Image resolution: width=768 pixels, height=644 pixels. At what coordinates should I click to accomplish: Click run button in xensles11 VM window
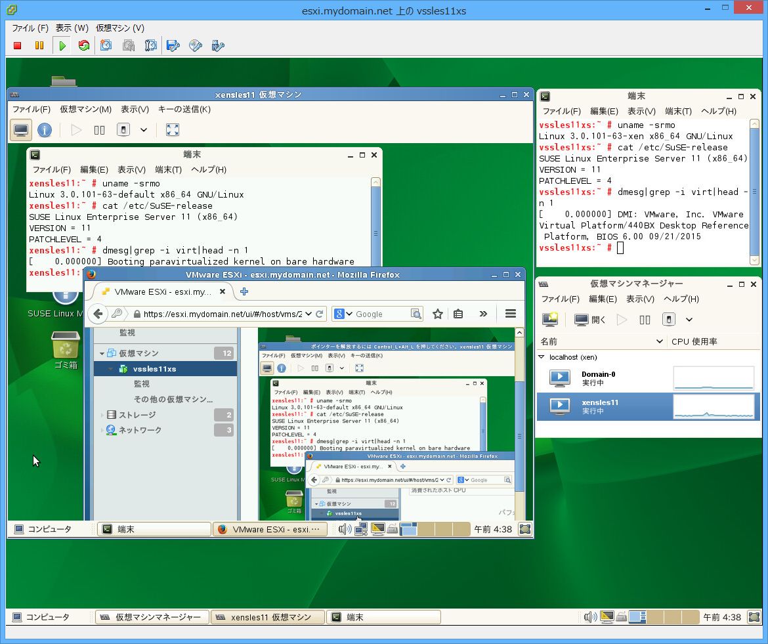[x=76, y=130]
